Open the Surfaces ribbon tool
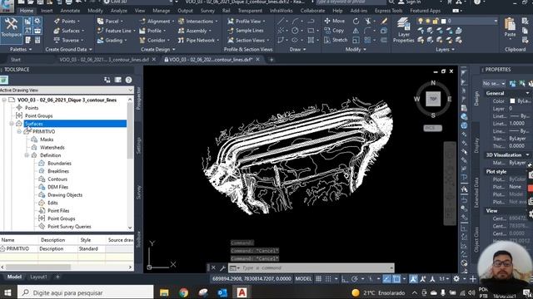Viewport: 533px width, 299px height. click(68, 31)
